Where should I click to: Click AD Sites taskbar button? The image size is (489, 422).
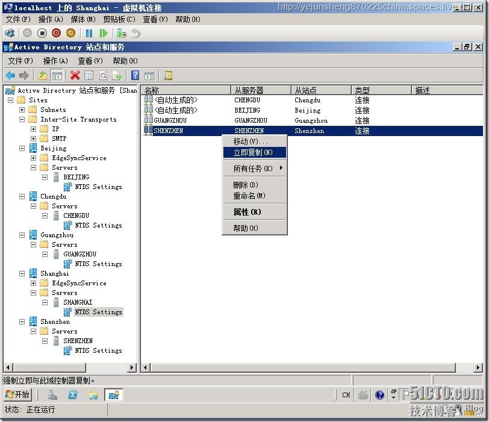pos(113,395)
